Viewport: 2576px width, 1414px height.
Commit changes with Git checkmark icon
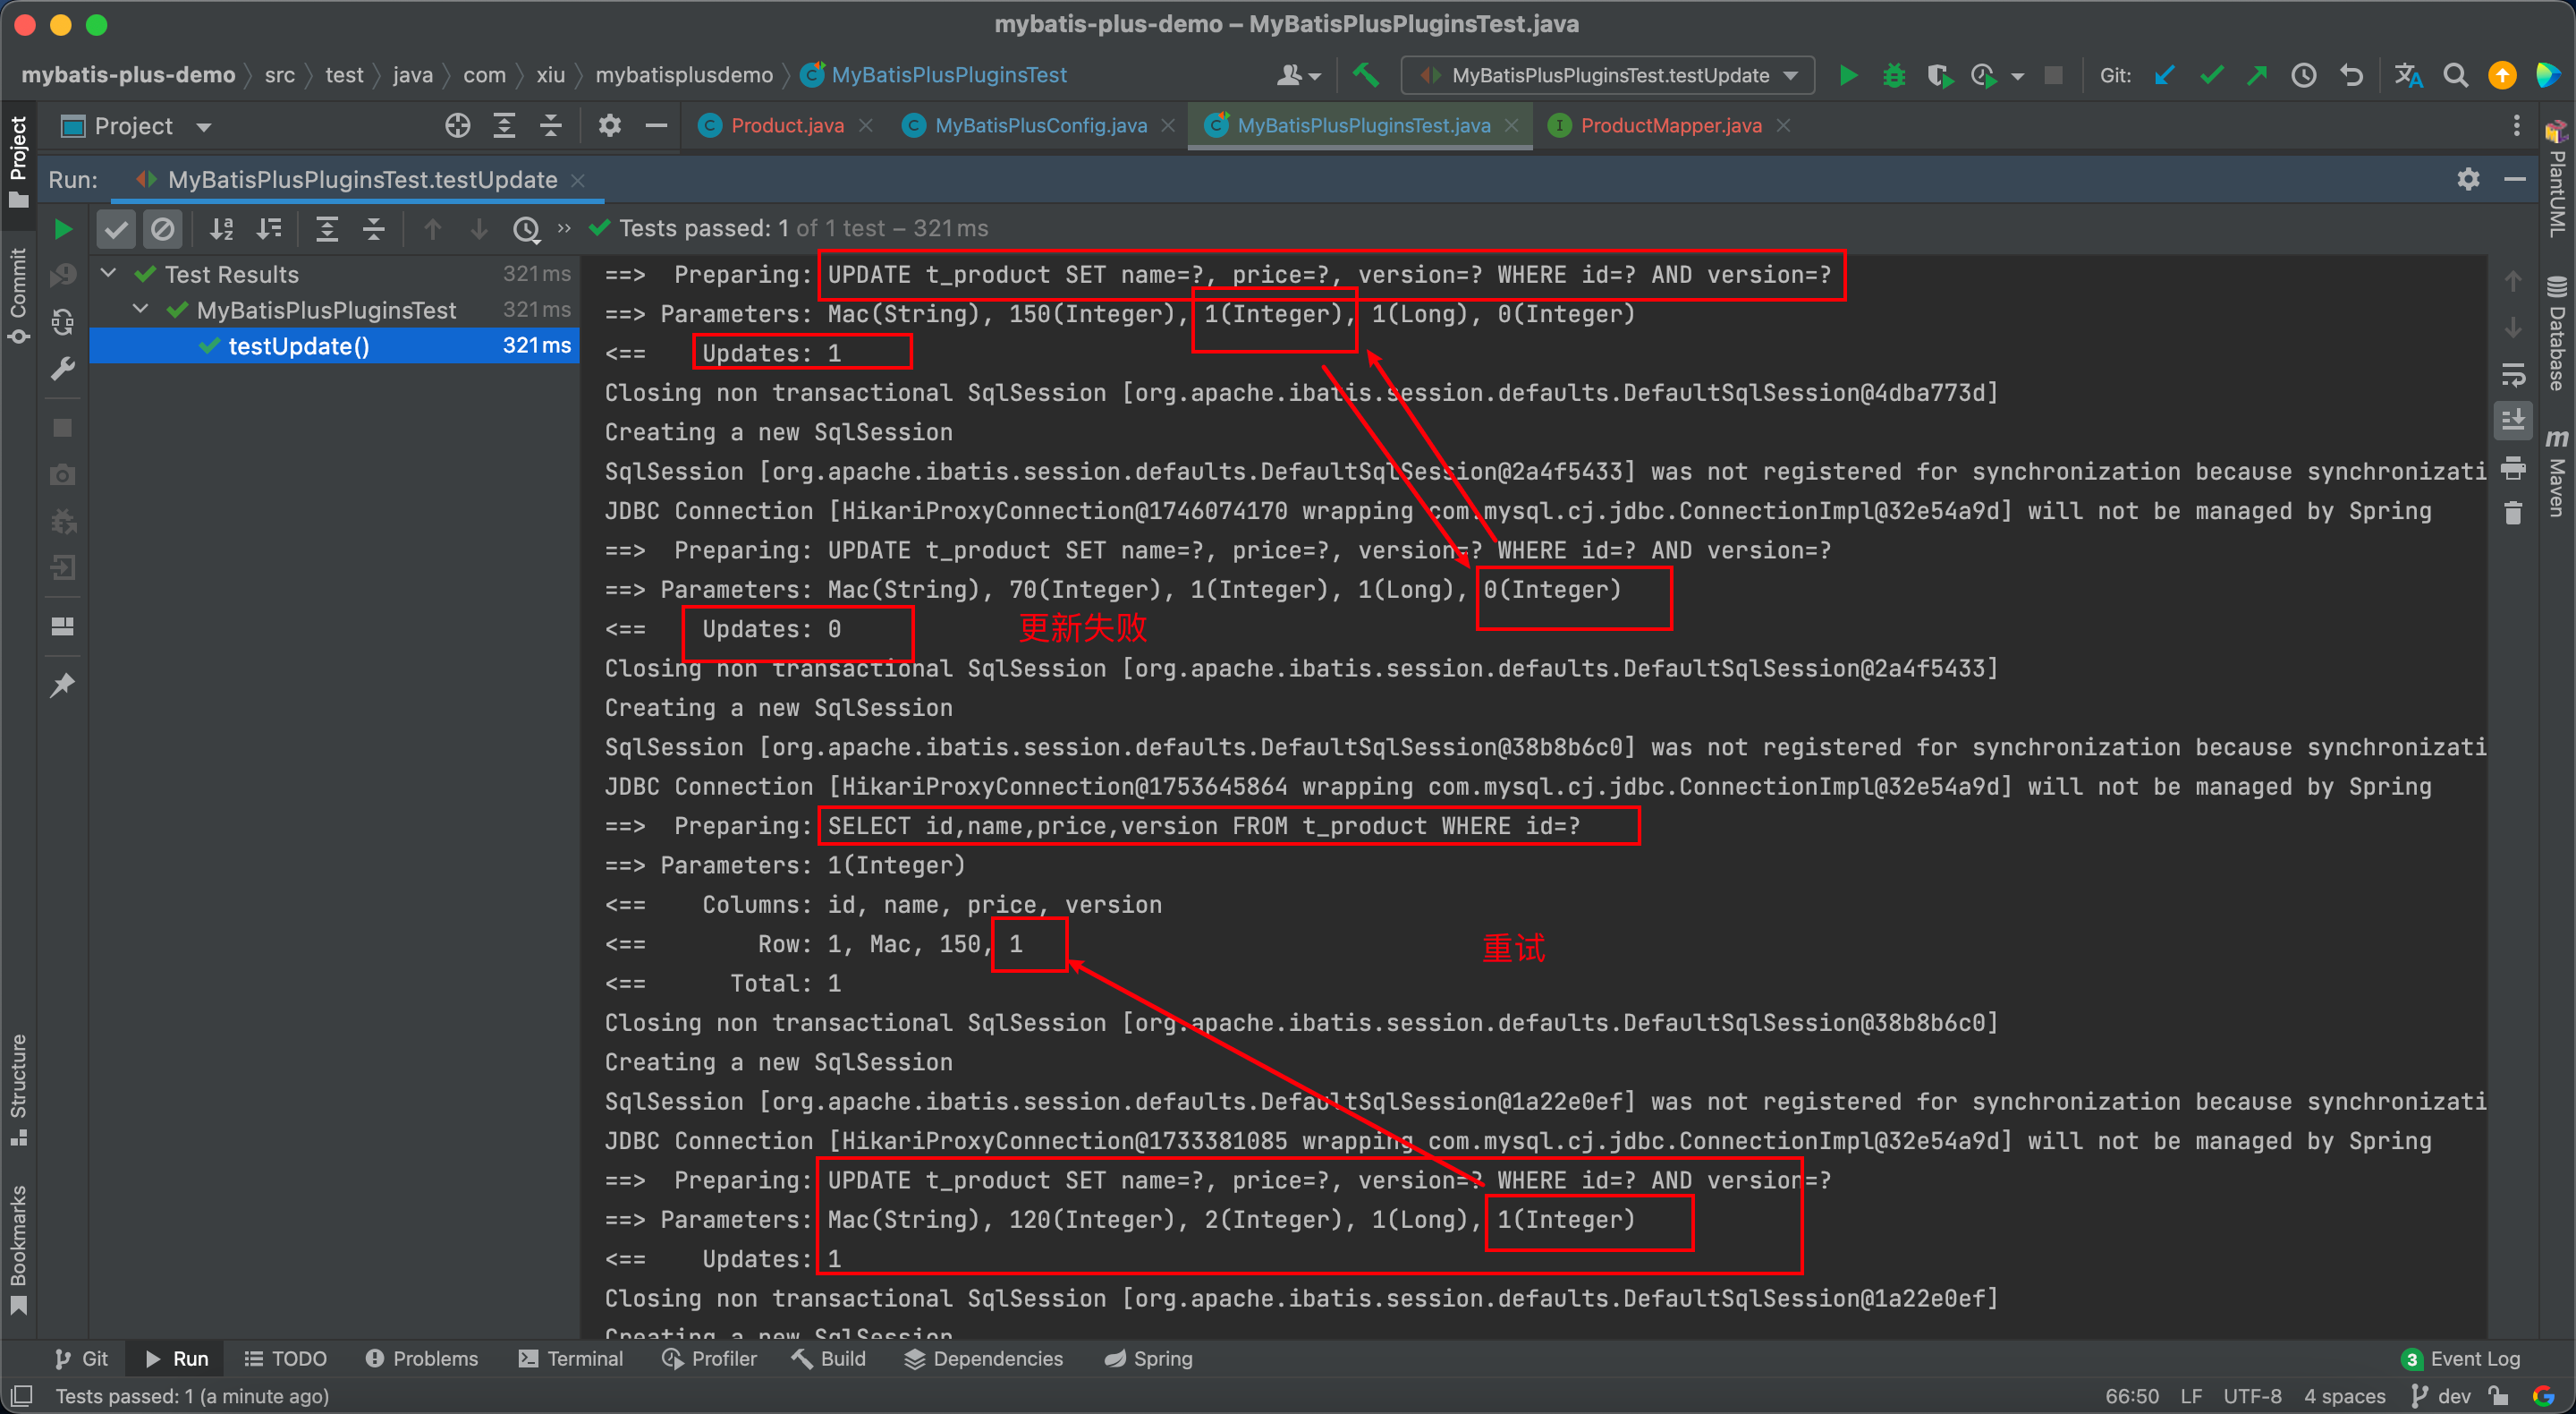(2211, 75)
